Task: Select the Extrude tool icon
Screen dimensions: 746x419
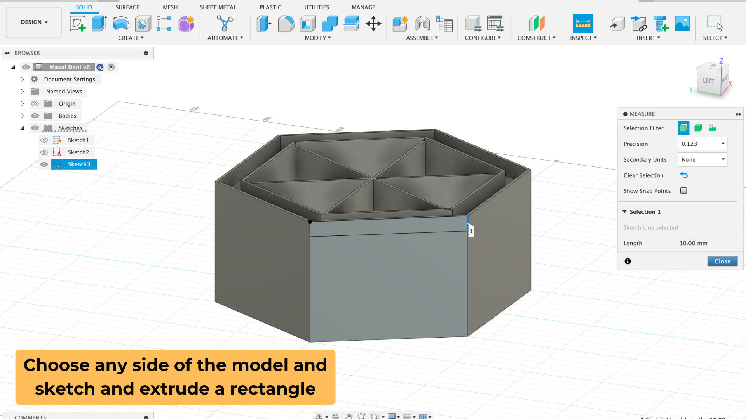Action: tap(99, 24)
